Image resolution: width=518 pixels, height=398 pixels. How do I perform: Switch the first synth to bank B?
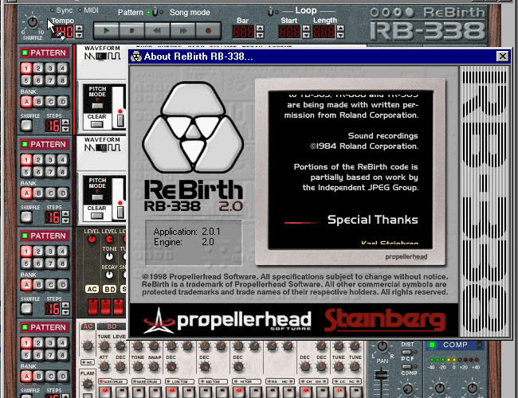38,102
